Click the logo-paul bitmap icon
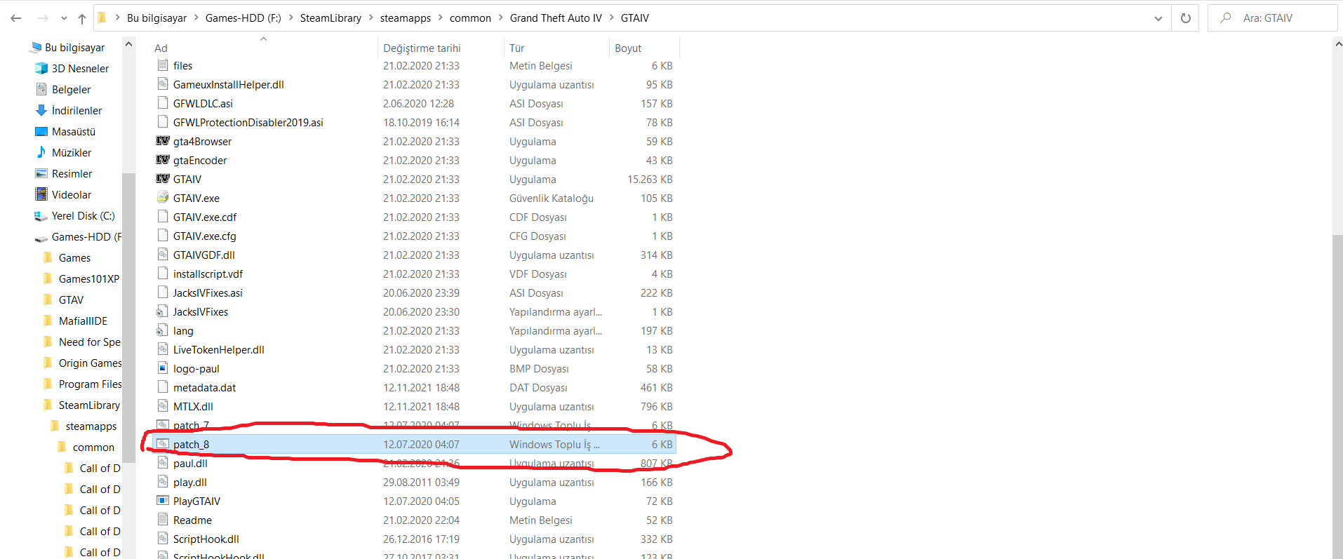This screenshot has height=559, width=1343. (x=163, y=368)
